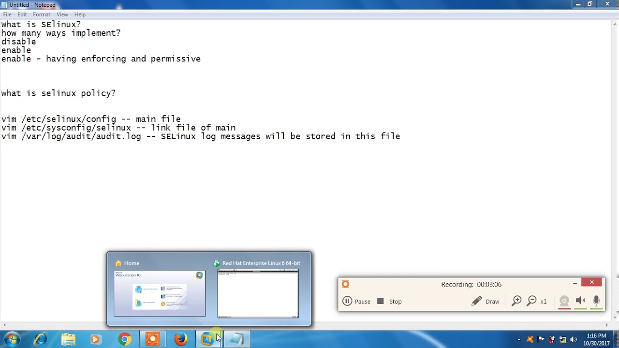The image size is (619, 348).
Task: Toggle webcam capture in the recorder
Action: tap(564, 301)
